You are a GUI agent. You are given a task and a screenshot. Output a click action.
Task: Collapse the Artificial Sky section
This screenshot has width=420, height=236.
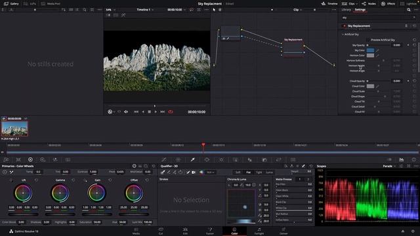tap(343, 35)
